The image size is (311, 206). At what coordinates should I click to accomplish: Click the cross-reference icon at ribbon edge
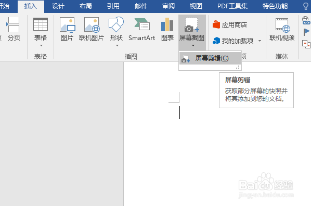coord(306,44)
